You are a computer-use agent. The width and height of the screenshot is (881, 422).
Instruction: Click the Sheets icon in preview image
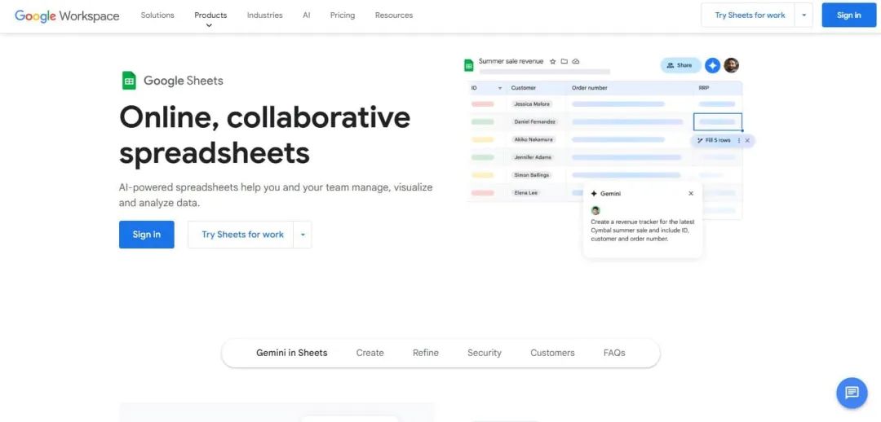pyautogui.click(x=468, y=65)
